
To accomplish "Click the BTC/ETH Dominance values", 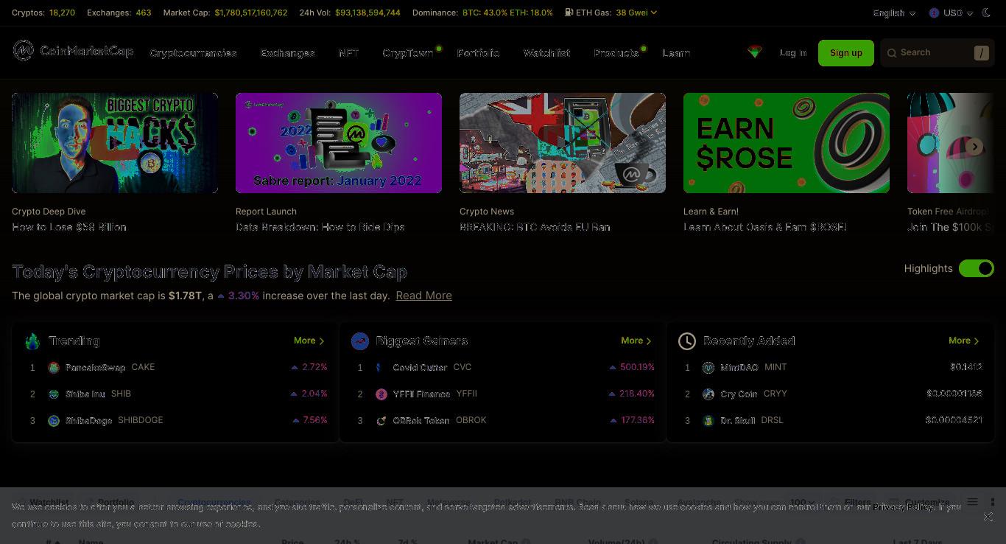I will point(507,13).
